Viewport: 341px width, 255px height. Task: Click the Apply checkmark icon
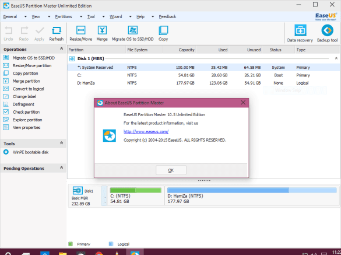[40, 33]
